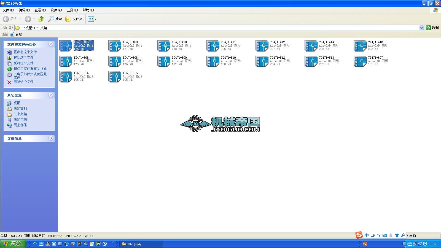
Task: Go to 共享文档 in Other Places
Action: (20, 114)
